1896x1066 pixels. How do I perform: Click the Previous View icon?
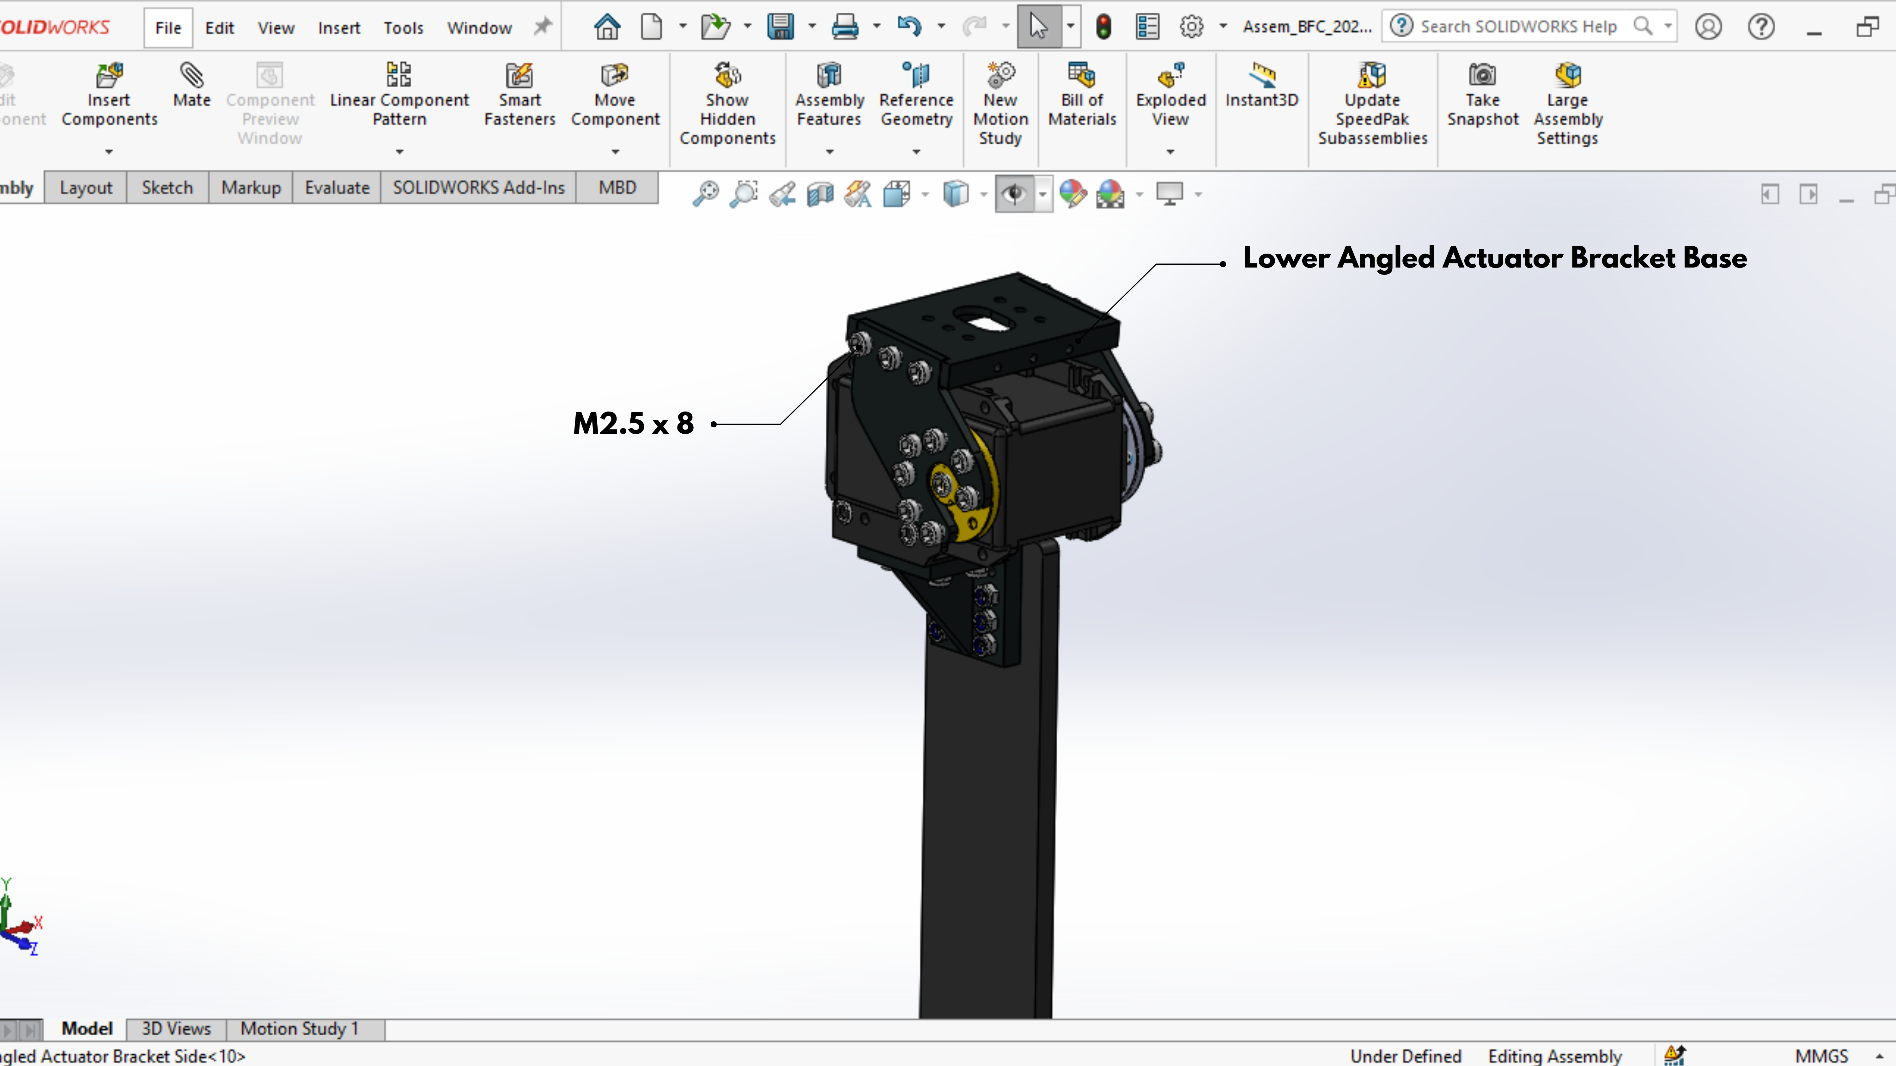[x=782, y=194]
